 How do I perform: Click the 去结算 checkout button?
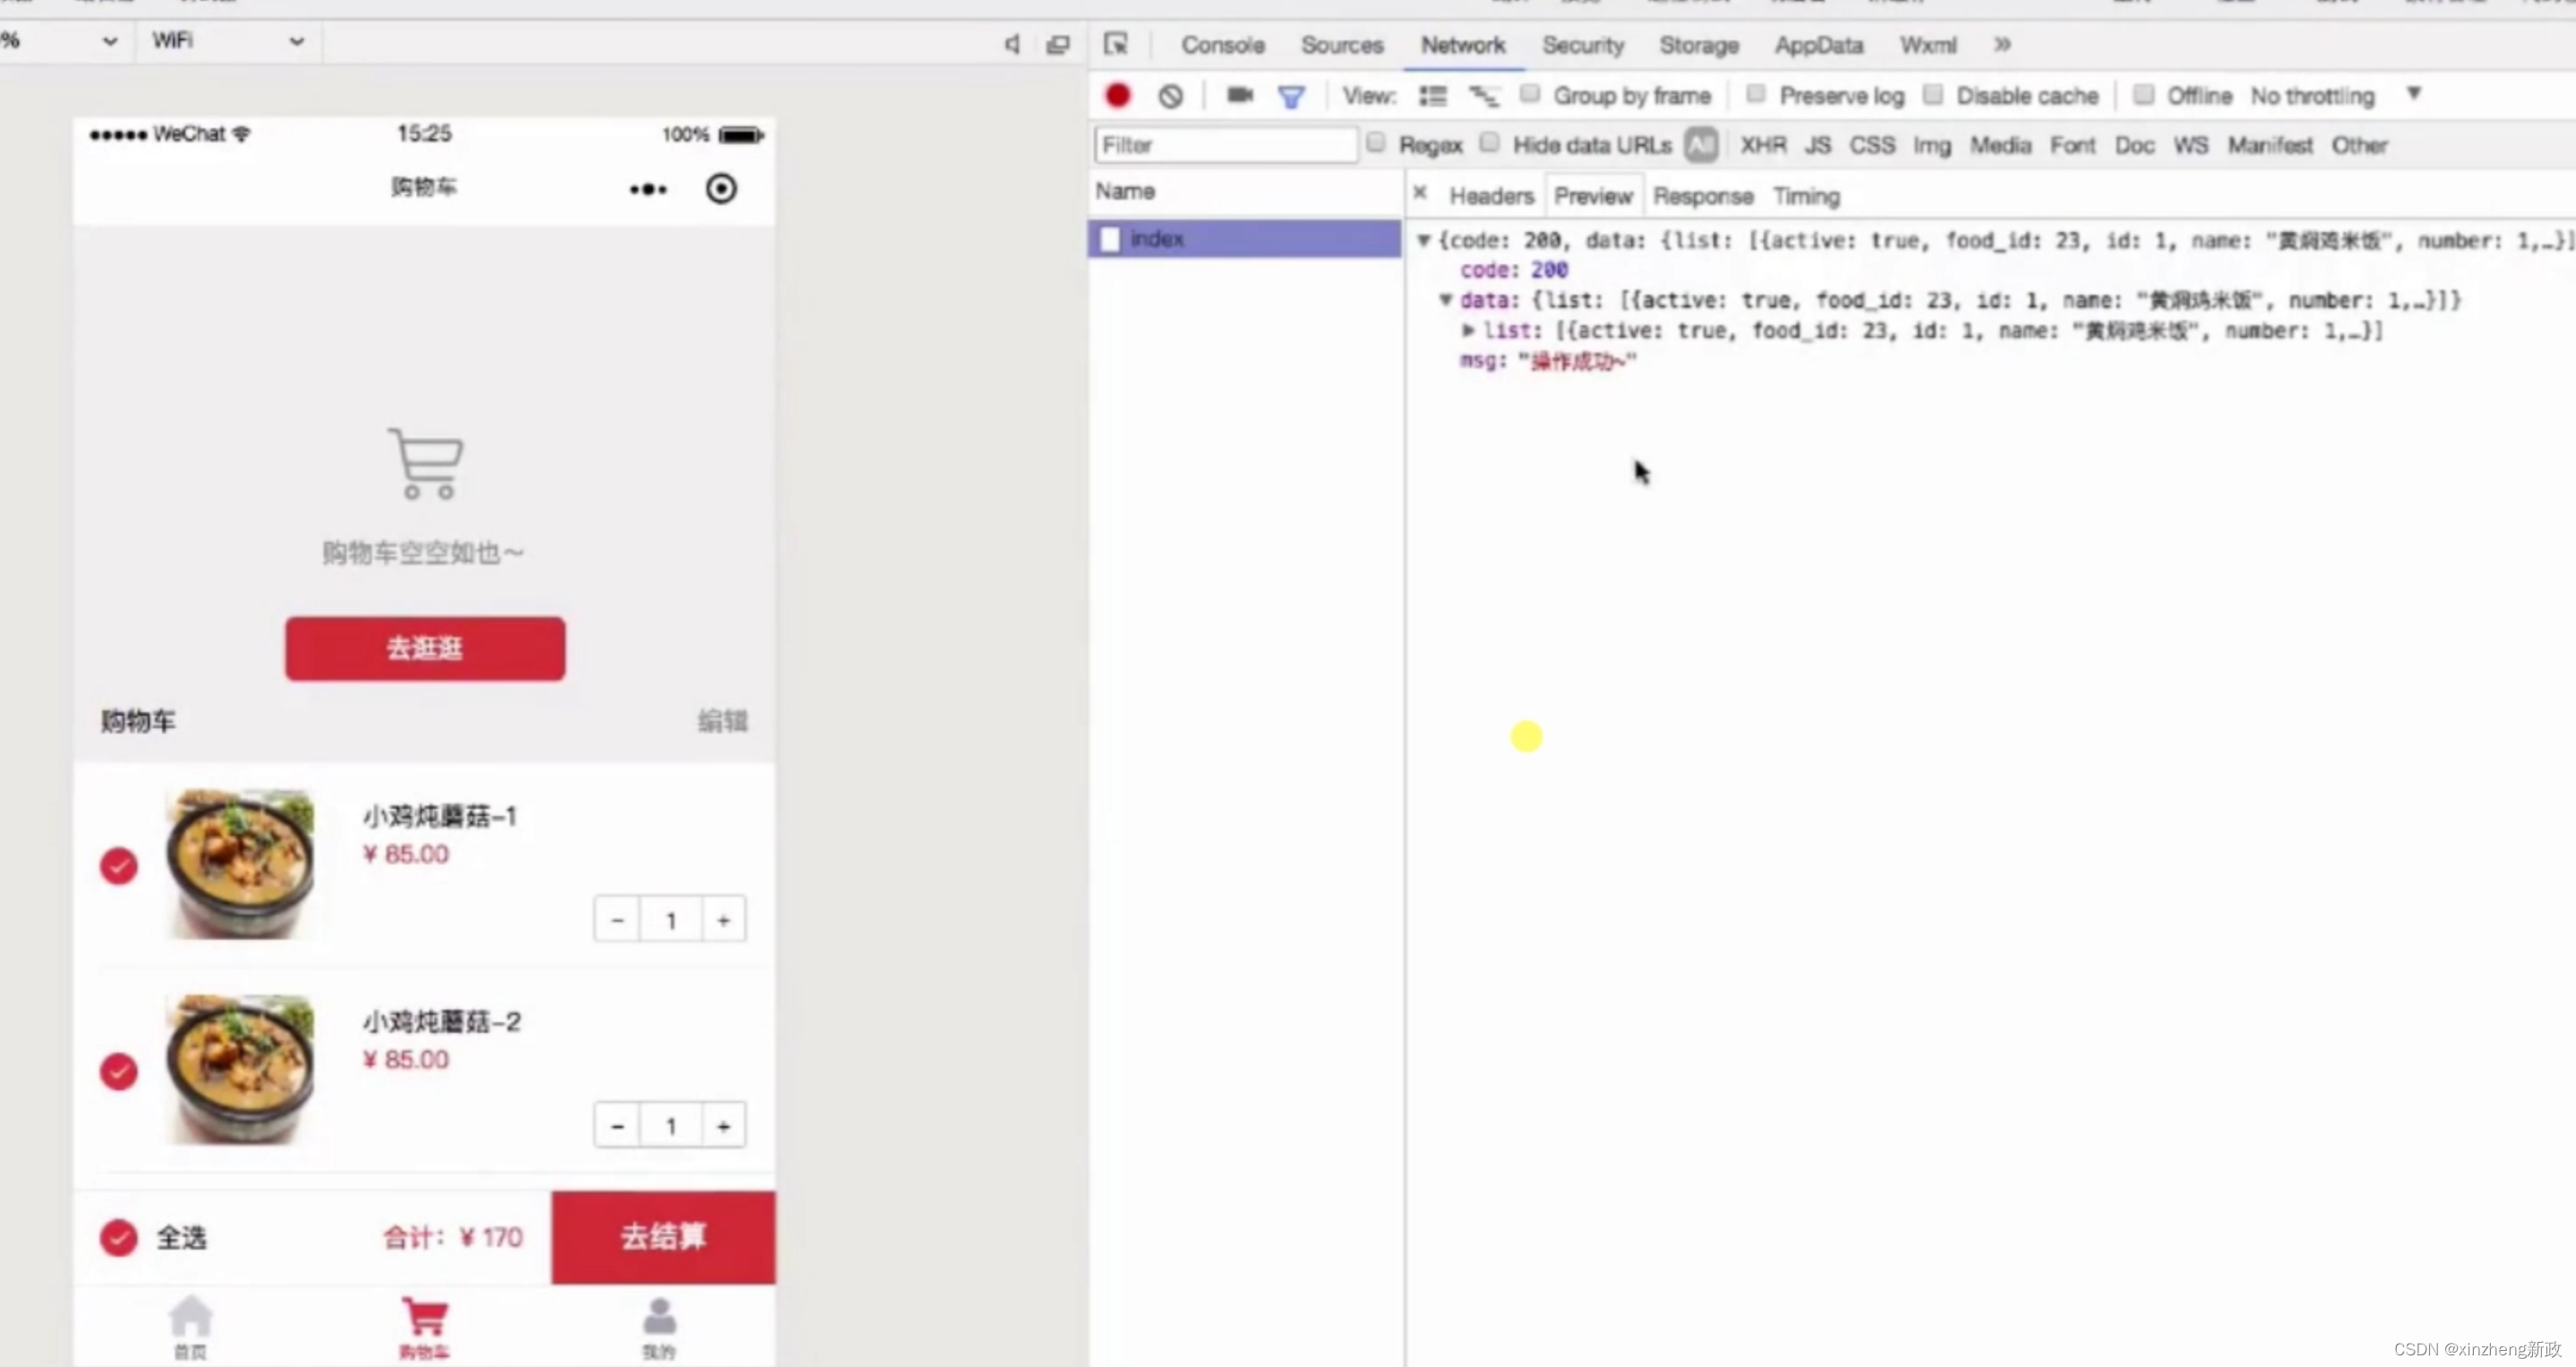(663, 1237)
